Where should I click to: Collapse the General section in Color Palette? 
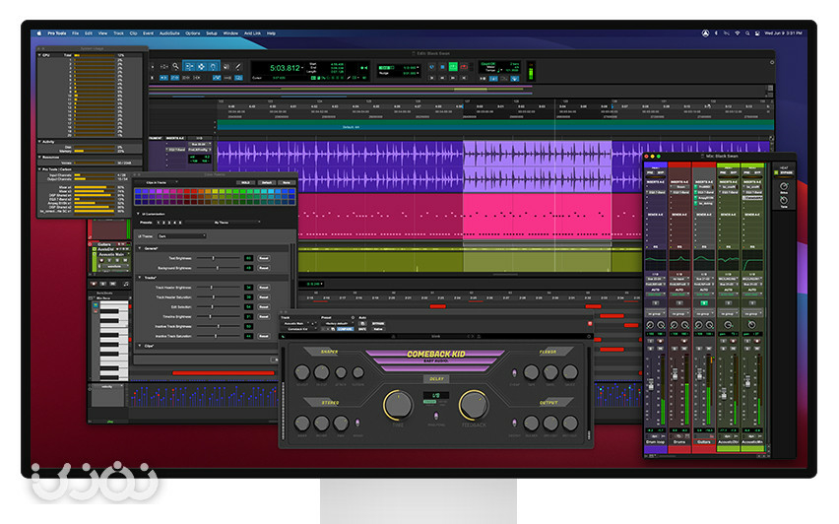140,248
